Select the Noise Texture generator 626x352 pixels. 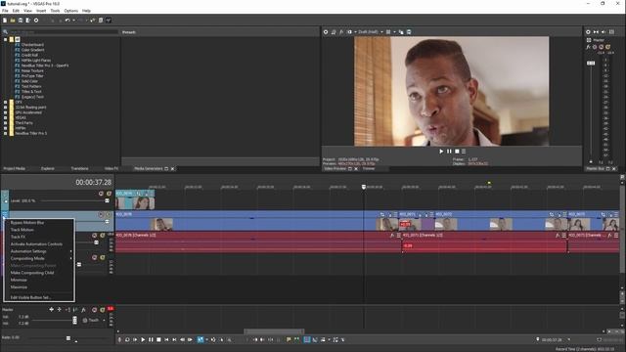[32, 70]
